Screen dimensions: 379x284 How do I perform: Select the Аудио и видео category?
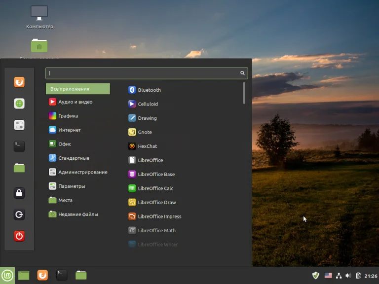75,102
